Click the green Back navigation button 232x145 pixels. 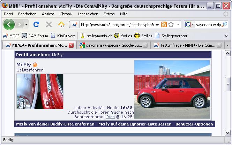pyautogui.click(x=9, y=24)
